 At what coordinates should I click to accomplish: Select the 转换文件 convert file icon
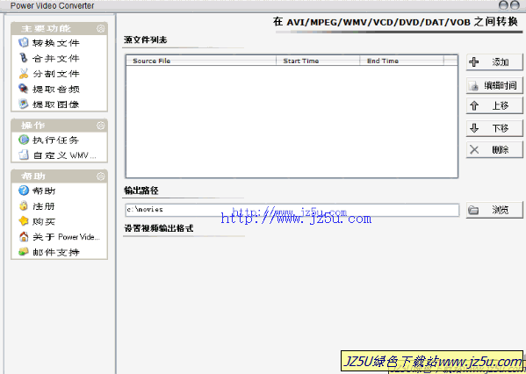click(24, 43)
